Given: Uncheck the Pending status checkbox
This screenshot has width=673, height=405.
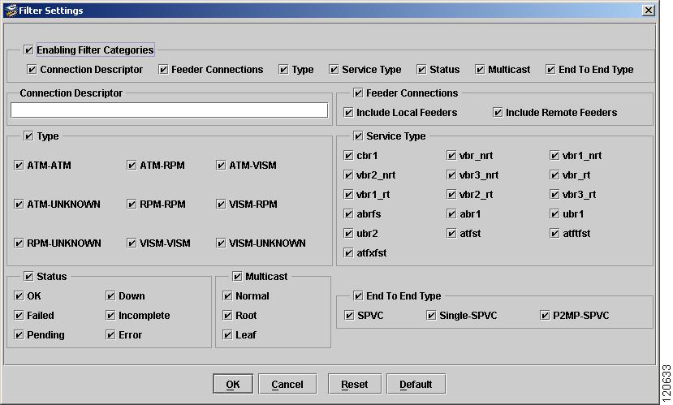Looking at the screenshot, I should tap(19, 334).
